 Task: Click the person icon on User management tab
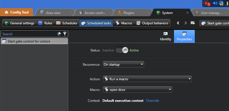[x=197, y=13]
